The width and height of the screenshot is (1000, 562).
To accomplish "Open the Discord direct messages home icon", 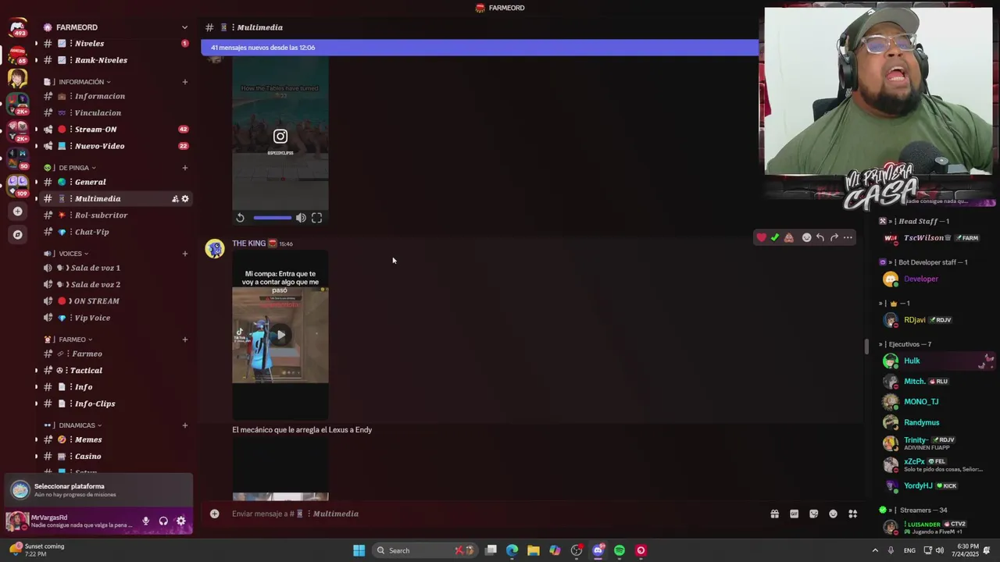I will point(17,29).
